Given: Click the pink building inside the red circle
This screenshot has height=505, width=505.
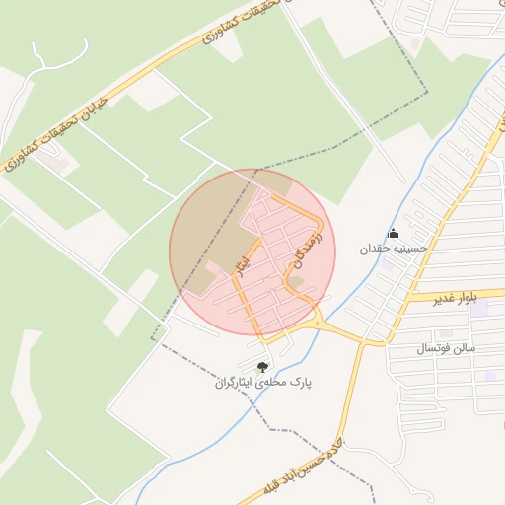Looking at the screenshot, I should pyautogui.click(x=213, y=267).
